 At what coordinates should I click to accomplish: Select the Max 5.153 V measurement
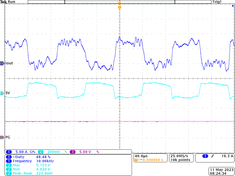click(x=32, y=165)
